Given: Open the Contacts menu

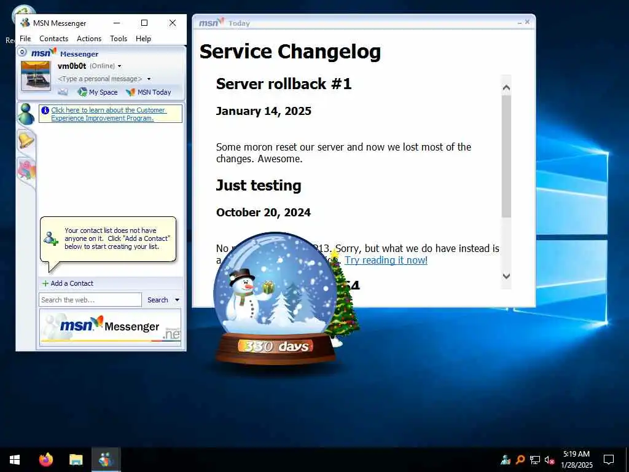Looking at the screenshot, I should click(x=54, y=39).
